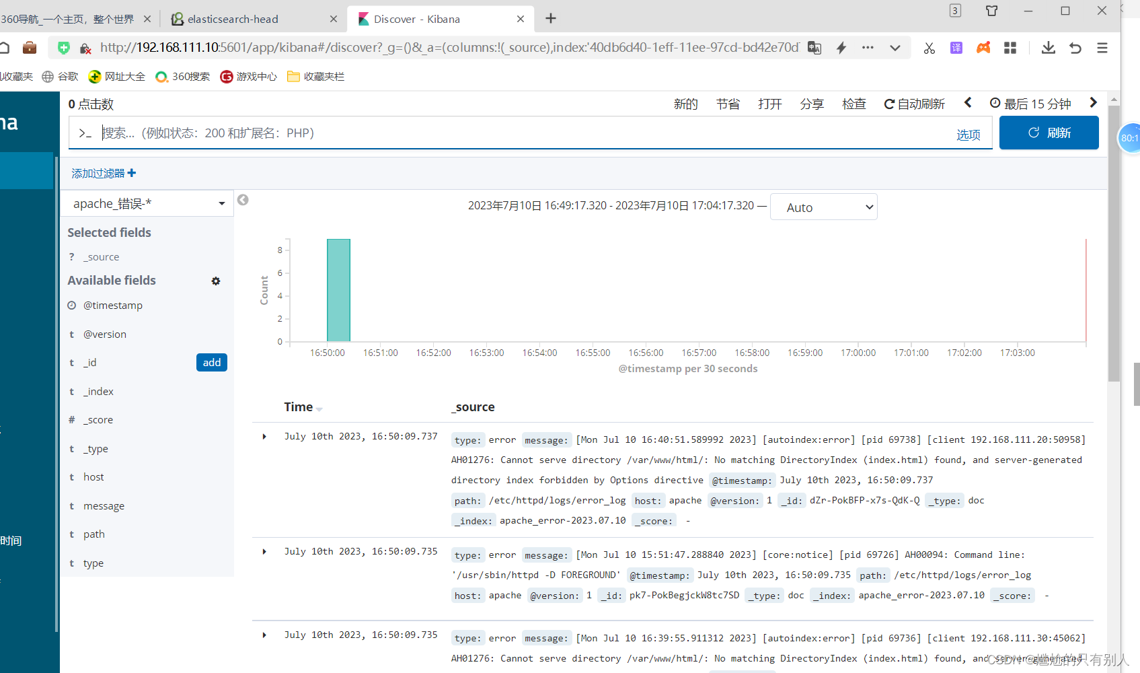Image resolution: width=1140 pixels, height=673 pixels.
Task: Open the purple translate extension icon
Action: [956, 48]
